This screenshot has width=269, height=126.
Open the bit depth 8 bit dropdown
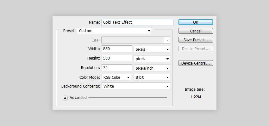152,77
